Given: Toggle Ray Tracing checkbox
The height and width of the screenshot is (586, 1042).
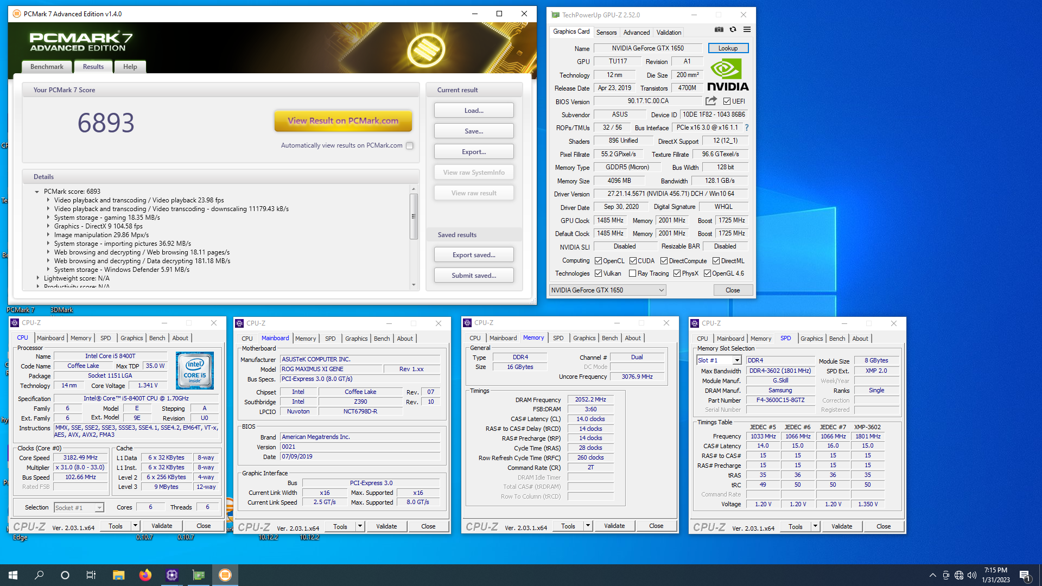Looking at the screenshot, I should (x=632, y=273).
